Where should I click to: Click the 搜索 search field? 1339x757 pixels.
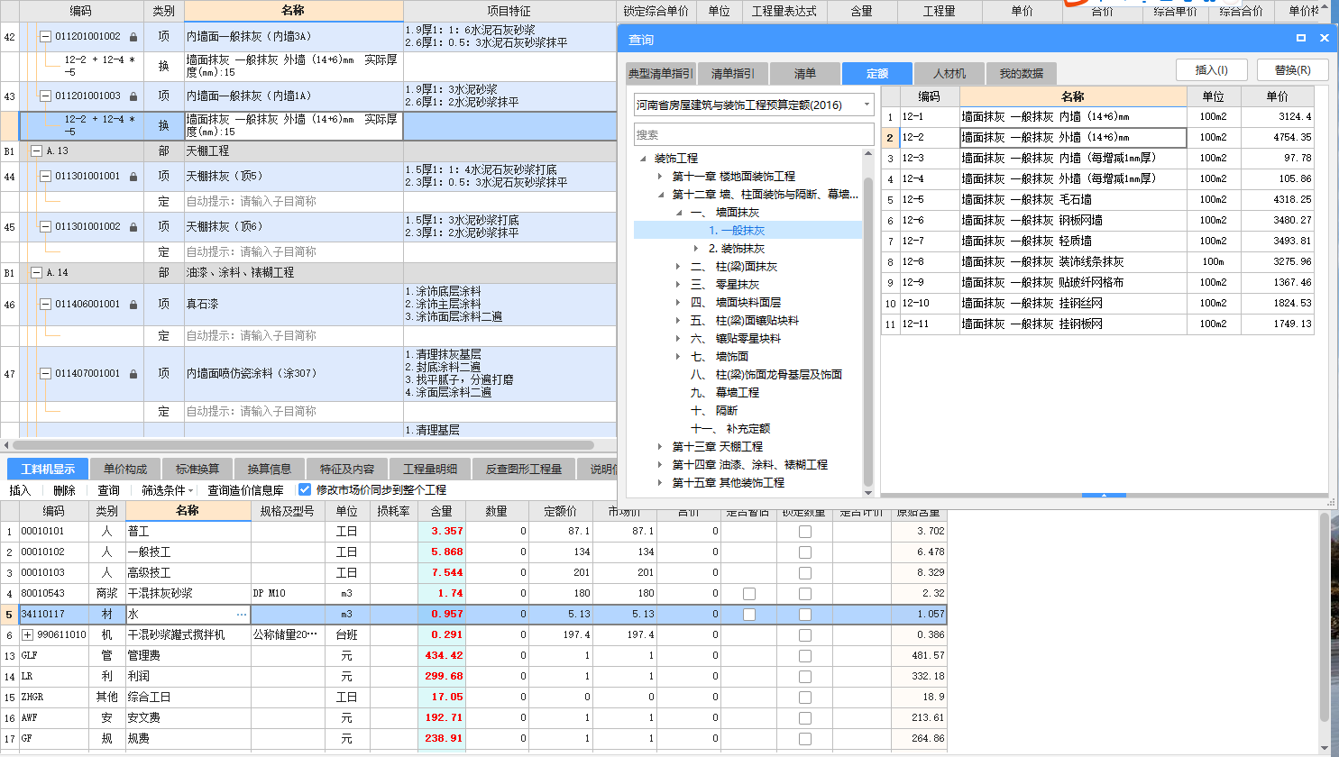click(754, 134)
